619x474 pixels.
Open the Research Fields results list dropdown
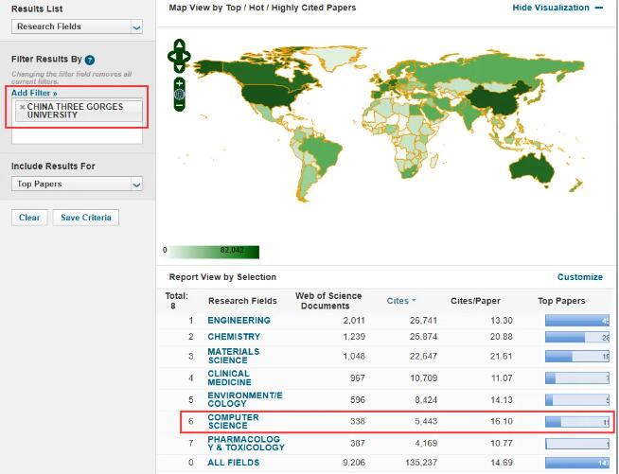(136, 27)
